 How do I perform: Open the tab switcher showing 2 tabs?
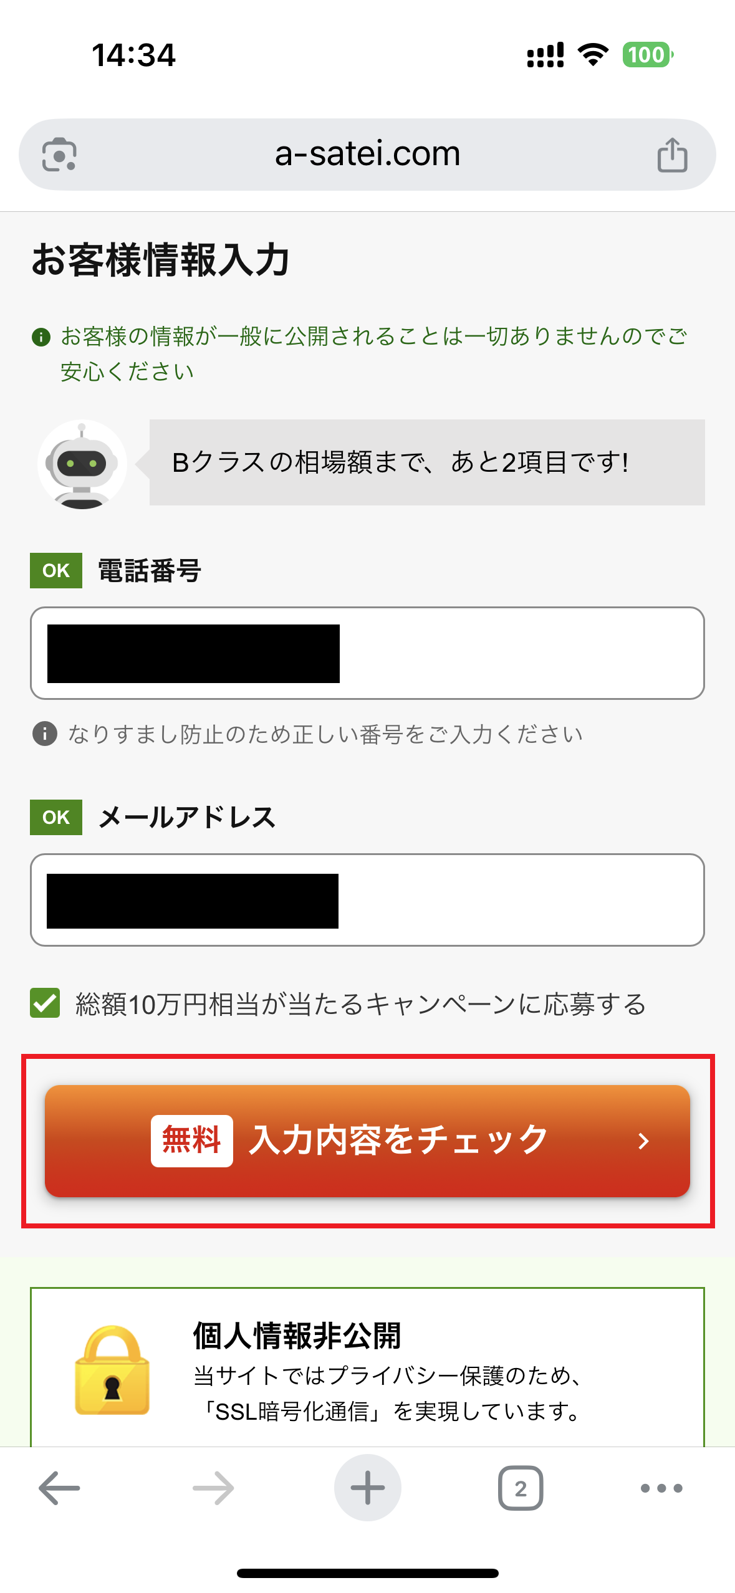click(x=521, y=1488)
